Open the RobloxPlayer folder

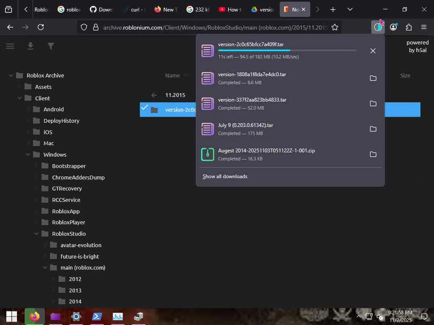click(64, 223)
